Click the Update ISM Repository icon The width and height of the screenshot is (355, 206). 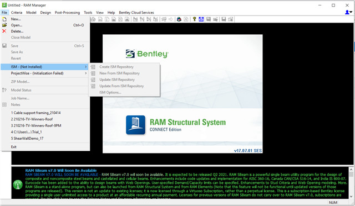pos(93,80)
